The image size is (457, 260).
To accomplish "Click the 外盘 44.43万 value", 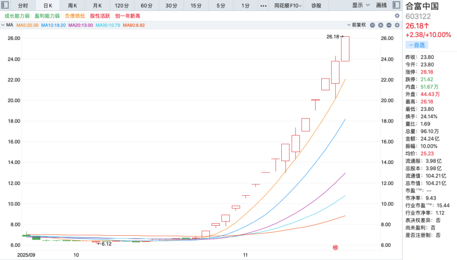I will [x=430, y=94].
